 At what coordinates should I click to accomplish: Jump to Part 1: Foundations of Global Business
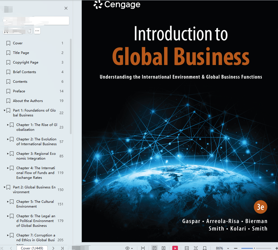pyautogui.click(x=34, y=113)
